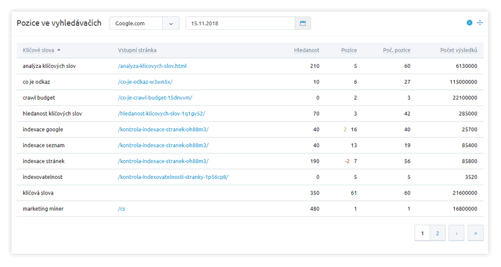
Task: Click the move widget crosshair icon
Action: click(x=480, y=23)
